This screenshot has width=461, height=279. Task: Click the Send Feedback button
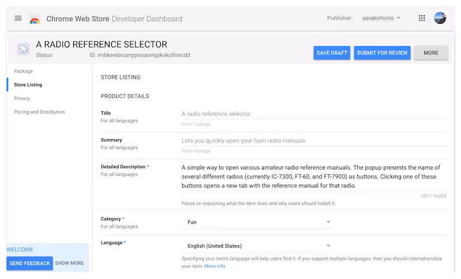[30, 263]
